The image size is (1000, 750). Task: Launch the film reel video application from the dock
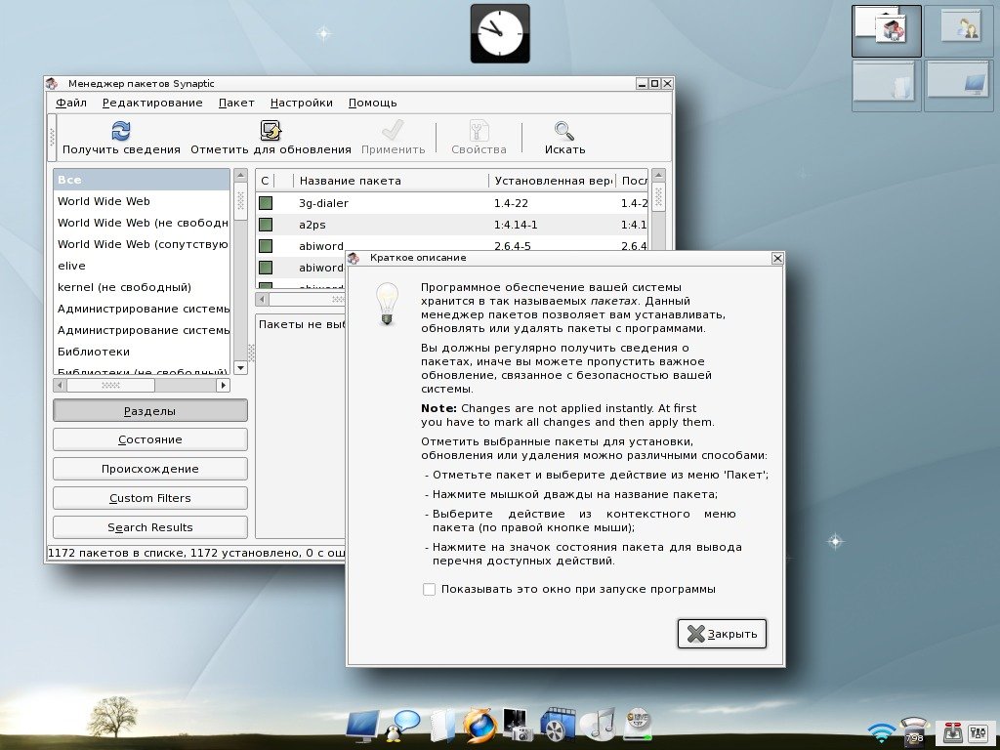click(558, 726)
